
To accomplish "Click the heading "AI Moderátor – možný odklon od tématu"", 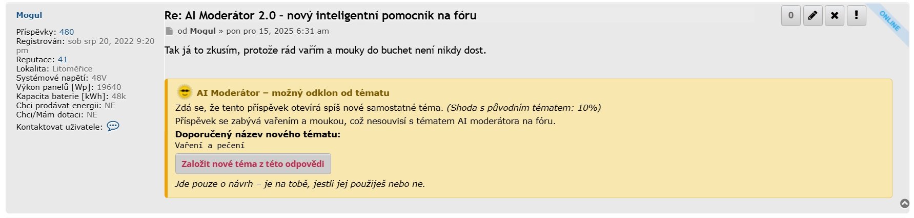I will 293,93.
